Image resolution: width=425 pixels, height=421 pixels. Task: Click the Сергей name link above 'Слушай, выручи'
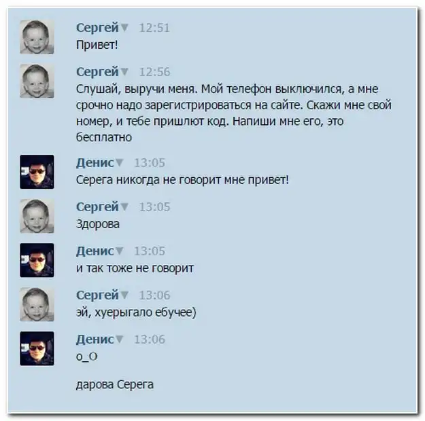(97, 72)
